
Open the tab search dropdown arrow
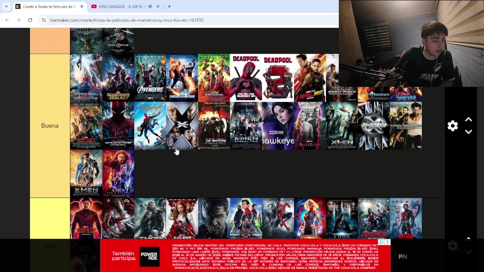click(x=6, y=6)
